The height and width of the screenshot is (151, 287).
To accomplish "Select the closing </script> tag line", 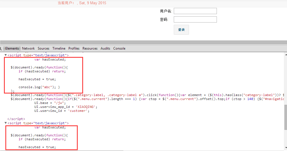I will [x=16, y=119].
